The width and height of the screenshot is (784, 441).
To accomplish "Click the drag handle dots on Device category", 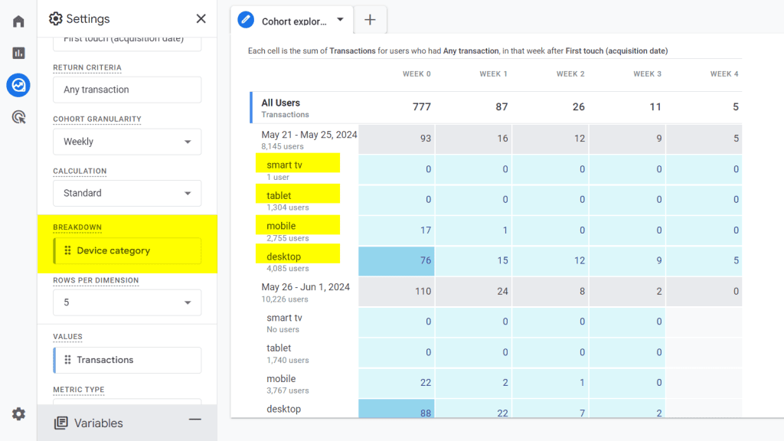I will pos(67,250).
